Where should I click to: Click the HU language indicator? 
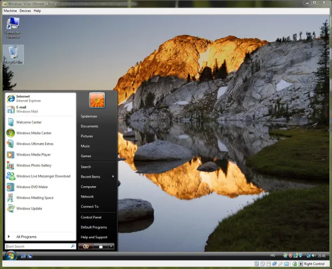273,256
